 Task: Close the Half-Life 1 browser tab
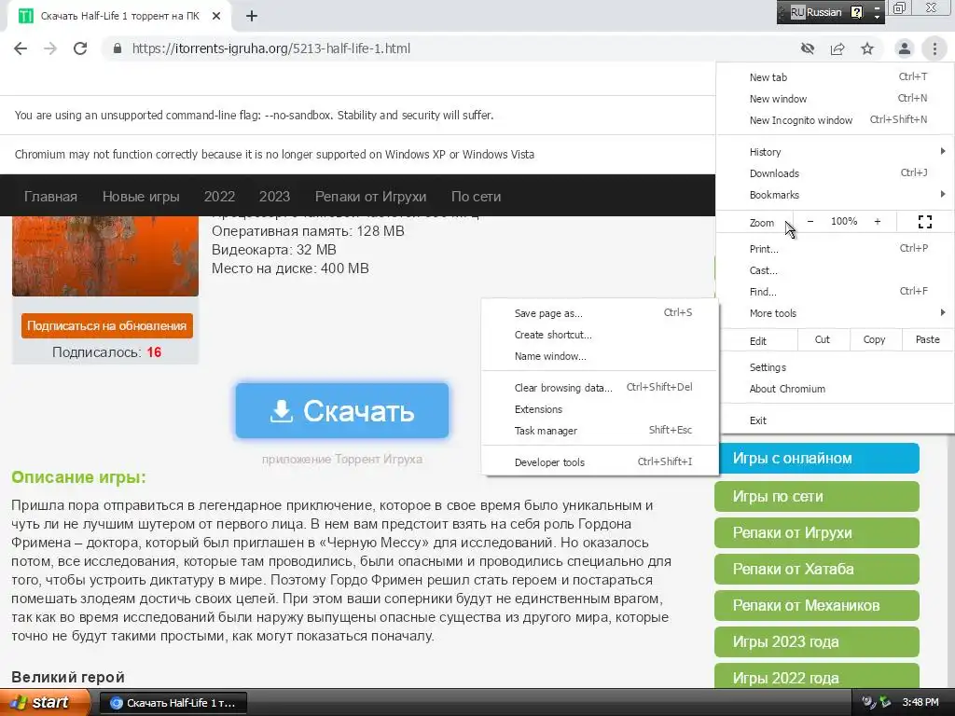216,17
